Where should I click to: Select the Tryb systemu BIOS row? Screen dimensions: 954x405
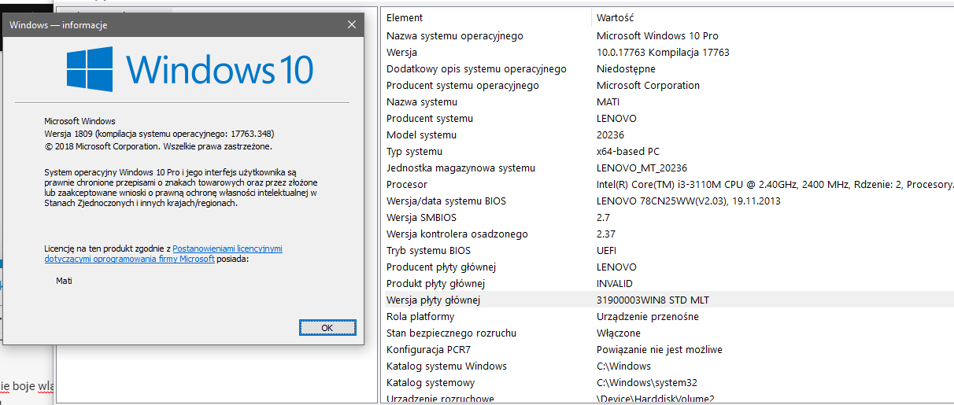click(668, 250)
